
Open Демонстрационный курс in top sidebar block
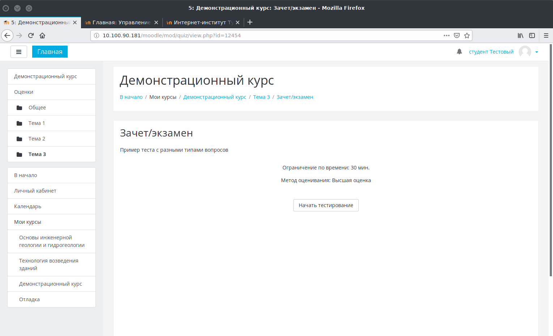pos(51,76)
